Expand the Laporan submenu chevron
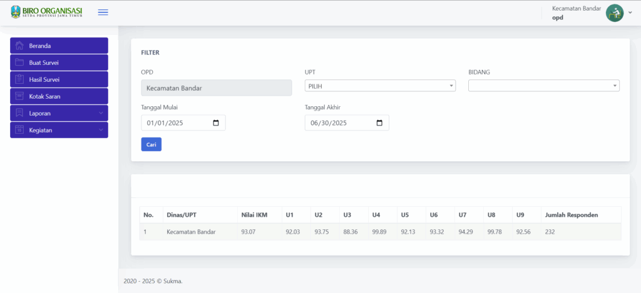The height and width of the screenshot is (293, 641). [101, 113]
